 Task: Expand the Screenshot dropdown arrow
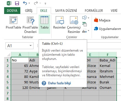click(x=88, y=30)
